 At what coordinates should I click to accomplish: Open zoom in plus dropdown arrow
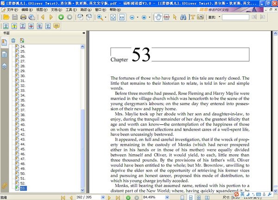tap(150, 17)
